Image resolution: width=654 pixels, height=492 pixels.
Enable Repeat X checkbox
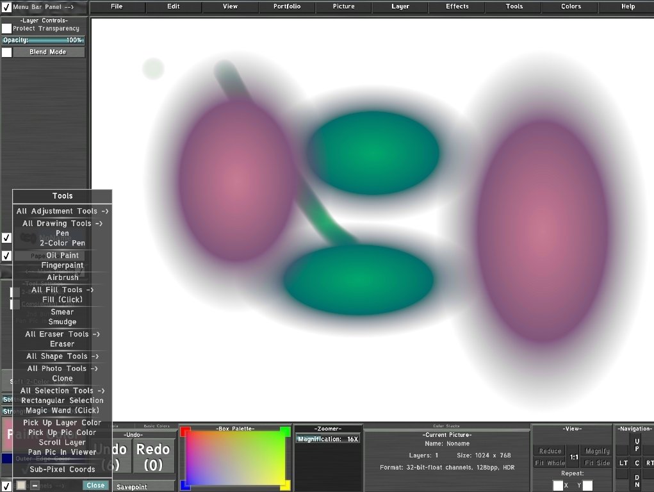click(x=558, y=486)
